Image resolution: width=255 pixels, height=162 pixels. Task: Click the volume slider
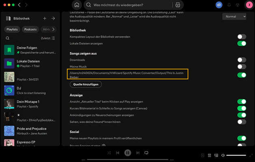tap(236, 156)
